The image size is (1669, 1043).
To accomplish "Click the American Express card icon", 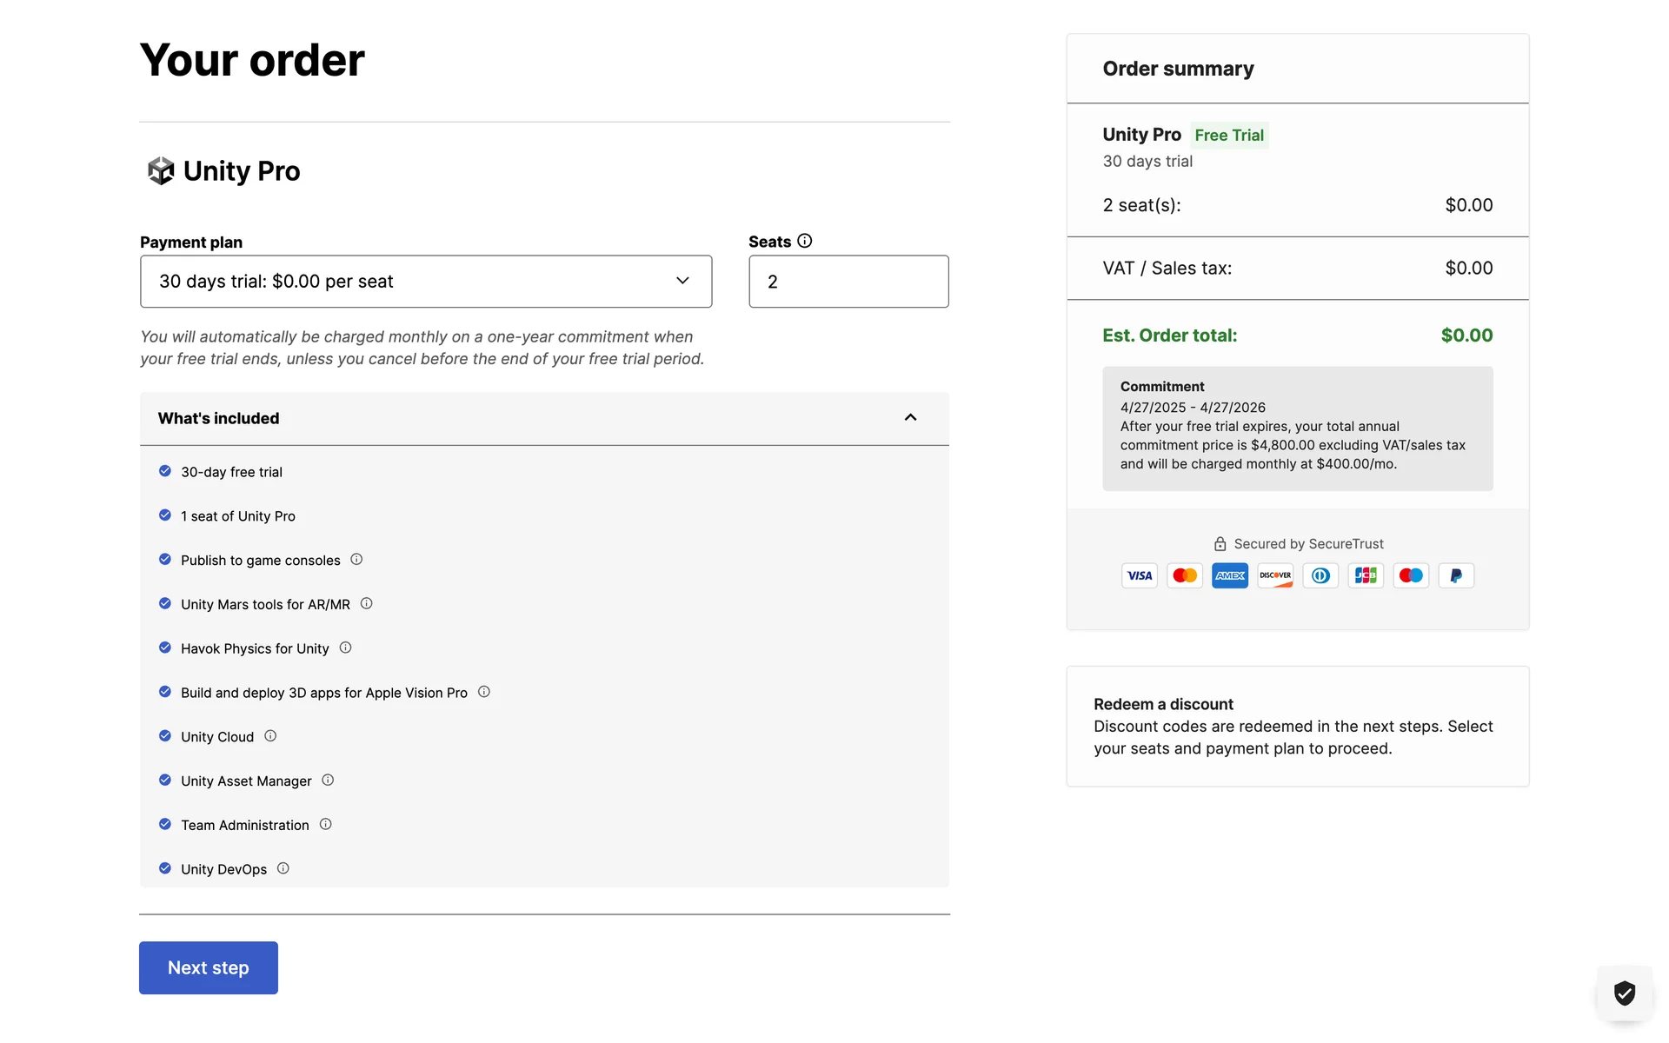I will pos(1230,575).
